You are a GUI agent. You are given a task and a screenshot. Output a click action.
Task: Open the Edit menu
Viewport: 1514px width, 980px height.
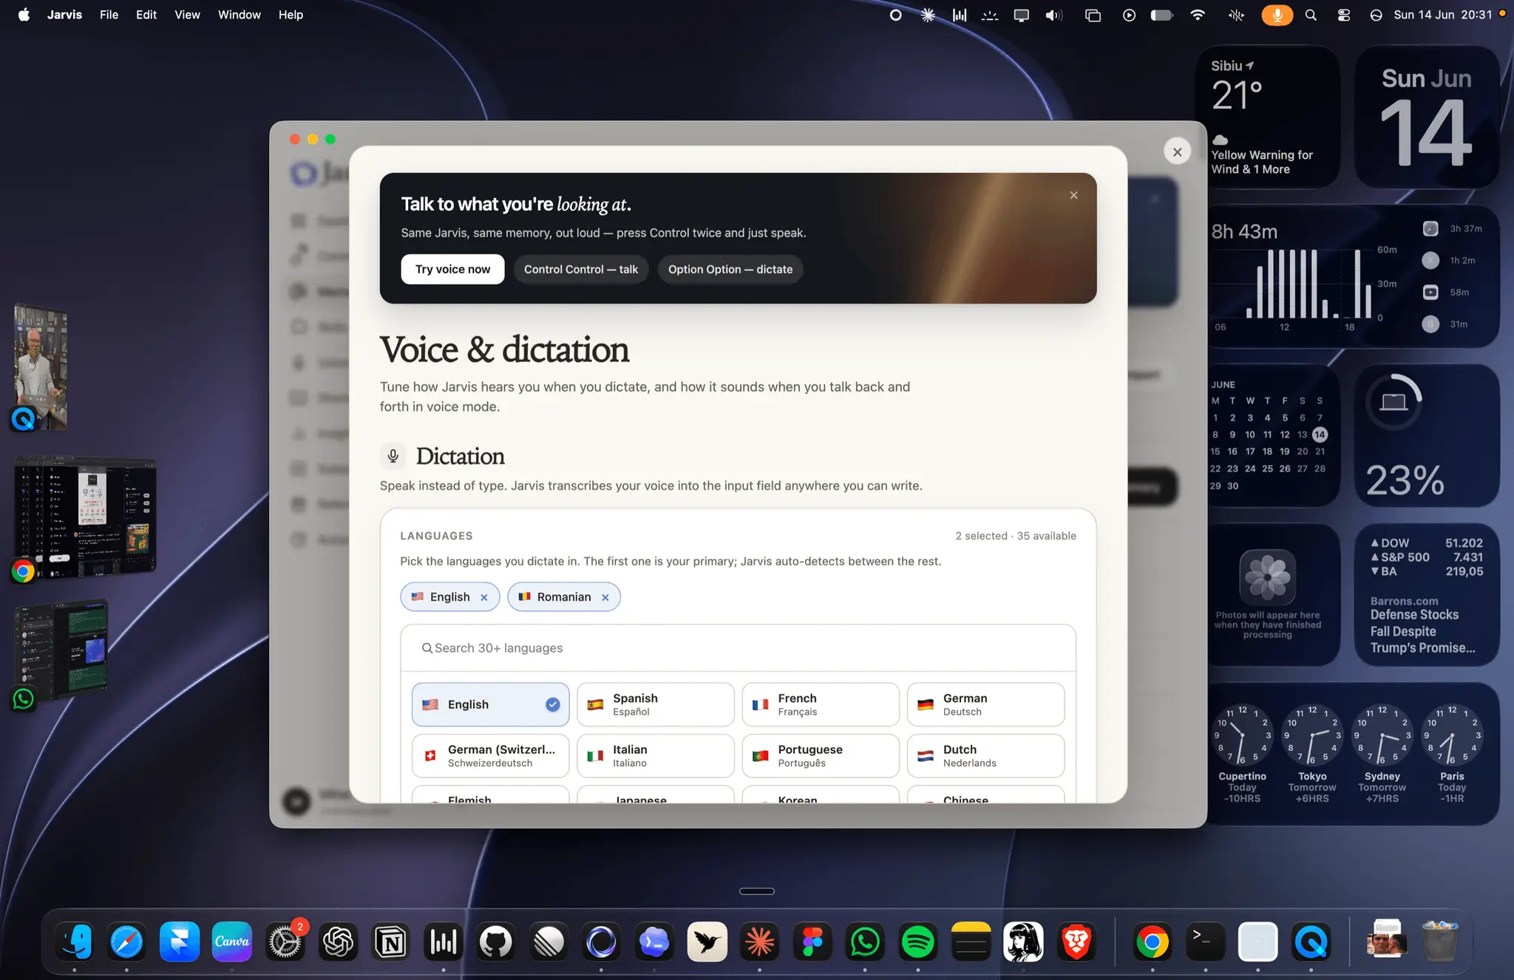coord(146,15)
